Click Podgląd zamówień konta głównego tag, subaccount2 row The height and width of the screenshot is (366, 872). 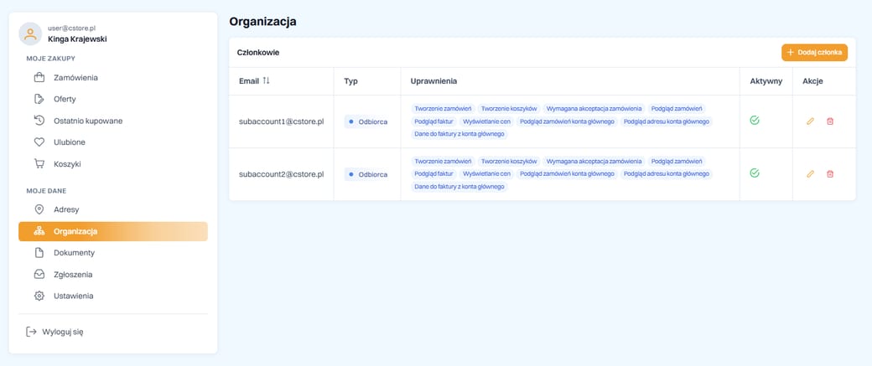pos(568,174)
